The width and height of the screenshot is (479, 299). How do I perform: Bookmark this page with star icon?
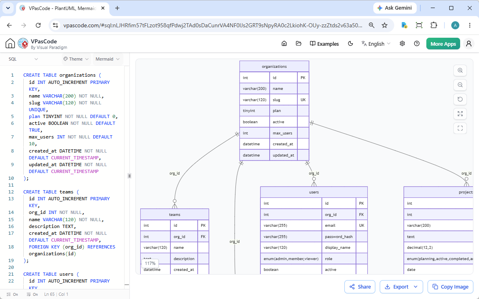pyautogui.click(x=385, y=25)
